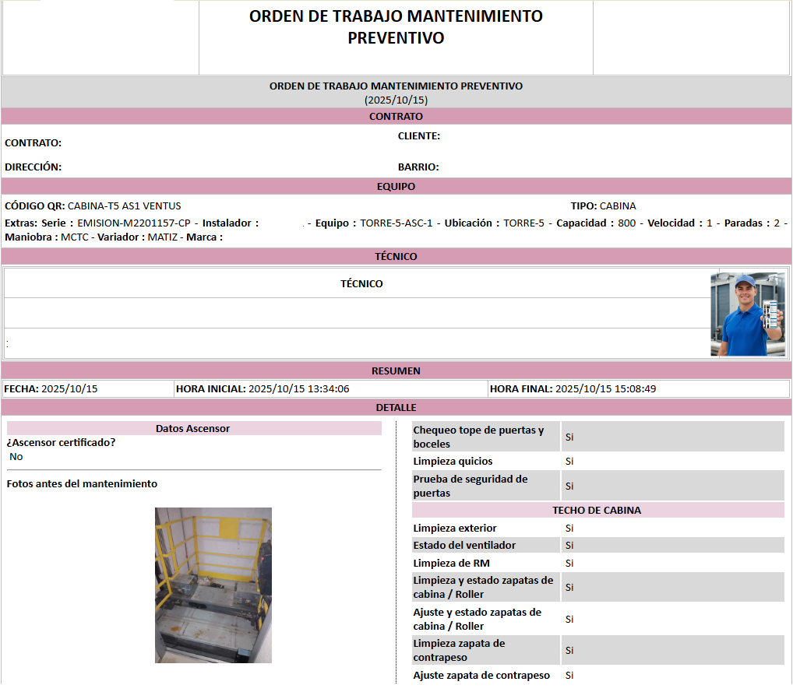
Task: Select the TECHO DE CABINA subheader
Action: (597, 511)
